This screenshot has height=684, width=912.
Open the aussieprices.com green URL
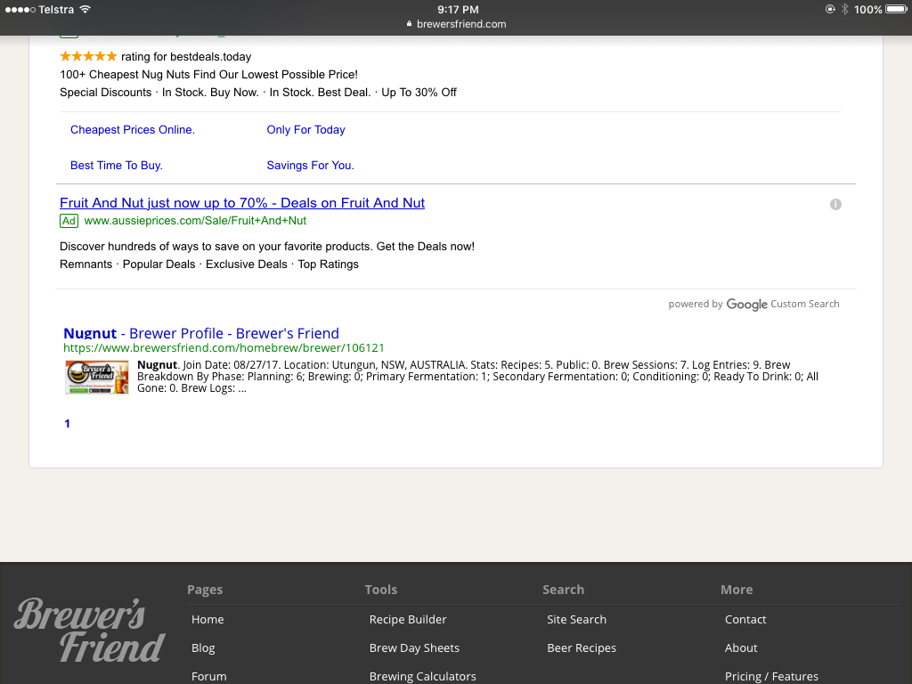coord(195,221)
